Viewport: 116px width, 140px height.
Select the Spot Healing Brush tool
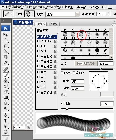tap(6, 69)
